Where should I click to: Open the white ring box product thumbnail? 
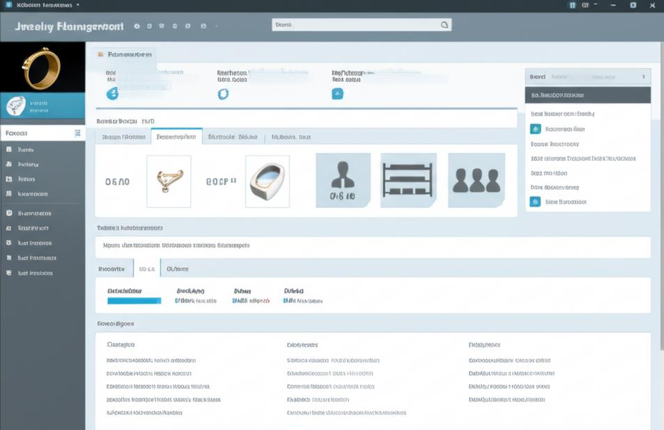[267, 181]
